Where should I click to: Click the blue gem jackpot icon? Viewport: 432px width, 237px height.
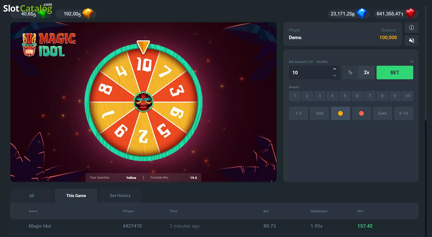(x=362, y=14)
